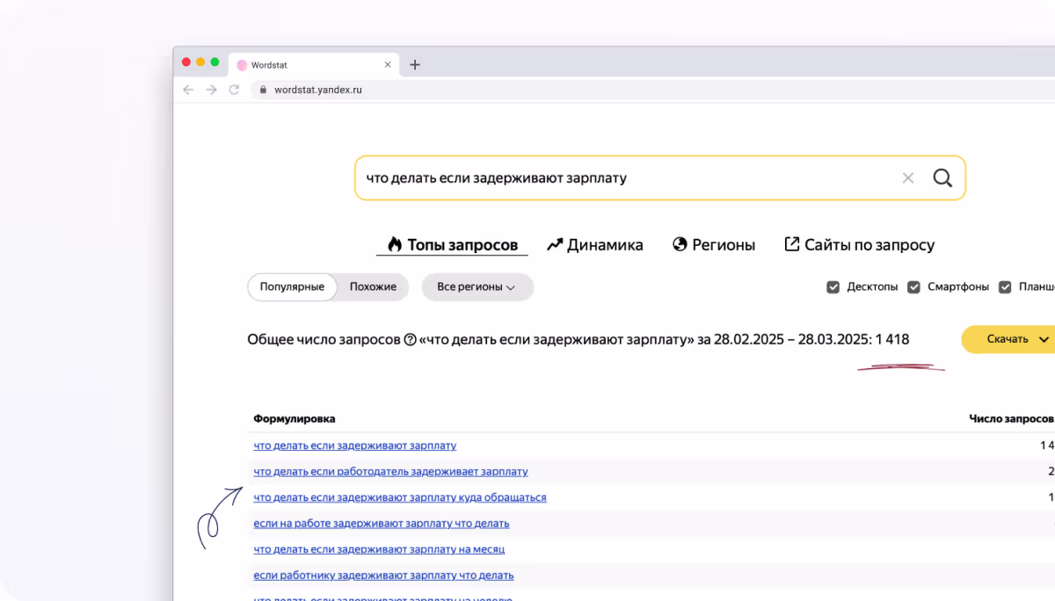
Task: Open a new browser tab with plus
Action: coord(415,65)
